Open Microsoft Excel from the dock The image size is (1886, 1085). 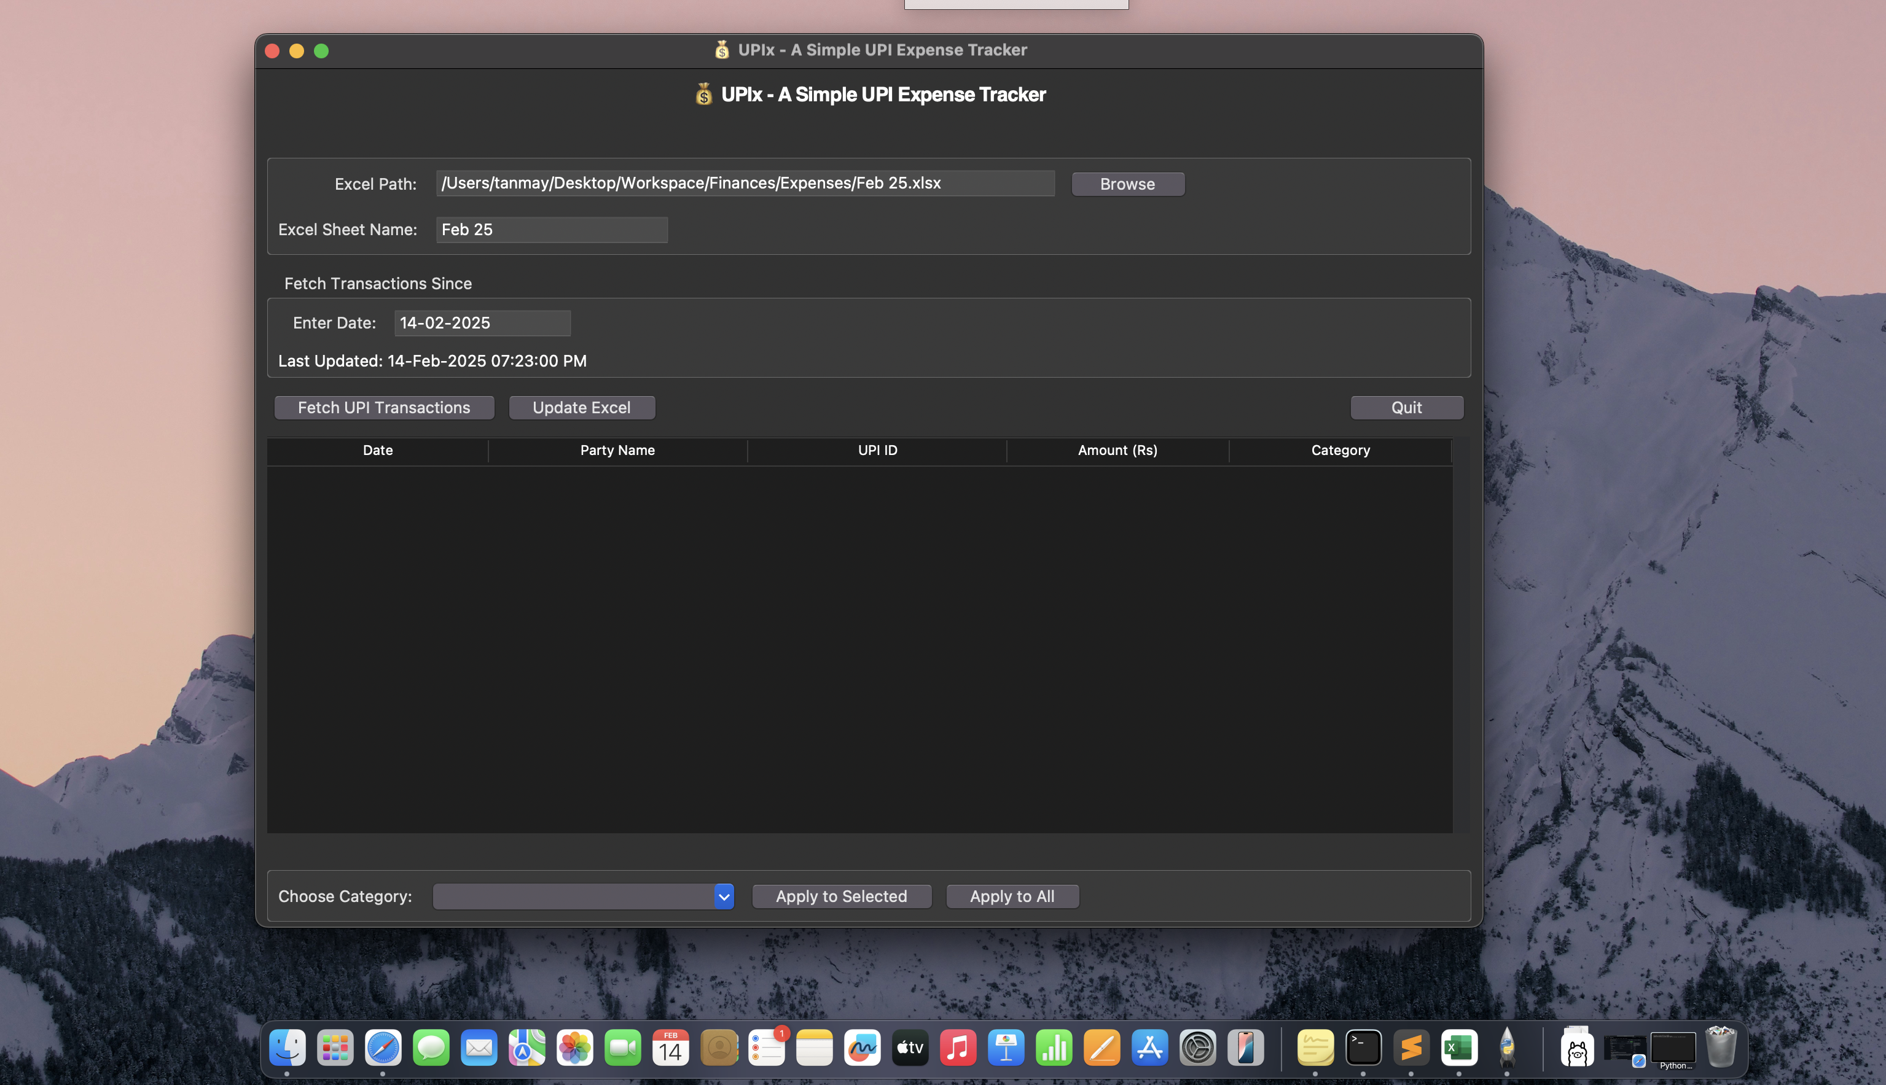(1459, 1049)
